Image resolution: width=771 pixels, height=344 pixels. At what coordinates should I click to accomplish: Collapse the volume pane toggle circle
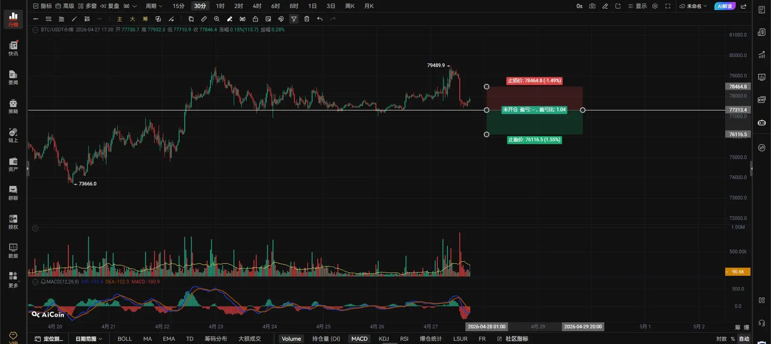[35, 229]
